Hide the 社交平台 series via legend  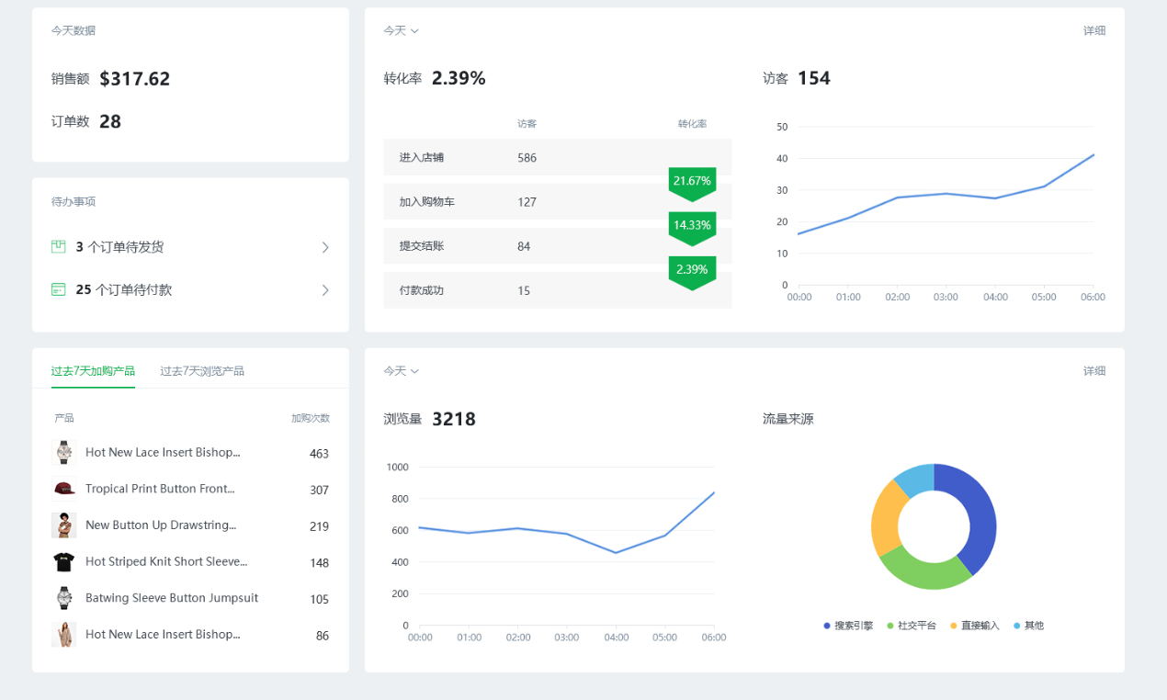[x=911, y=626]
